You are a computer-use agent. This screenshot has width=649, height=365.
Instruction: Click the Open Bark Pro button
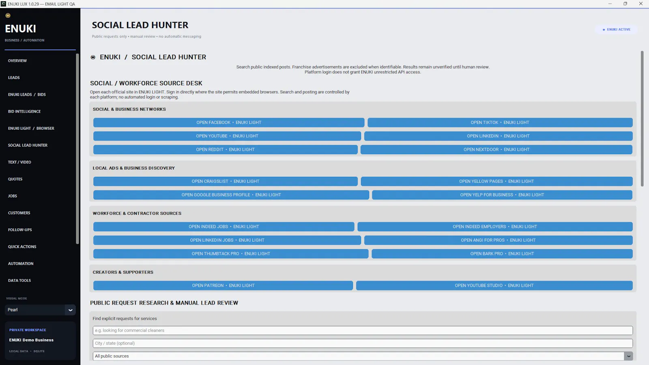tap(502, 253)
